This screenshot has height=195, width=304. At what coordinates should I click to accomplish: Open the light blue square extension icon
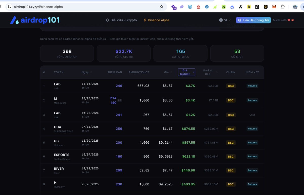[x=190, y=7]
